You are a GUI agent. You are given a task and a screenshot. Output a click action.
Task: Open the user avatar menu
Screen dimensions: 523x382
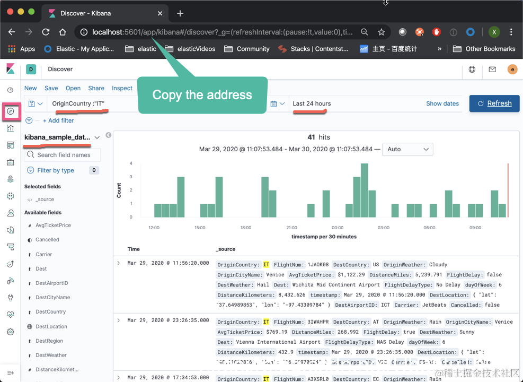point(512,70)
